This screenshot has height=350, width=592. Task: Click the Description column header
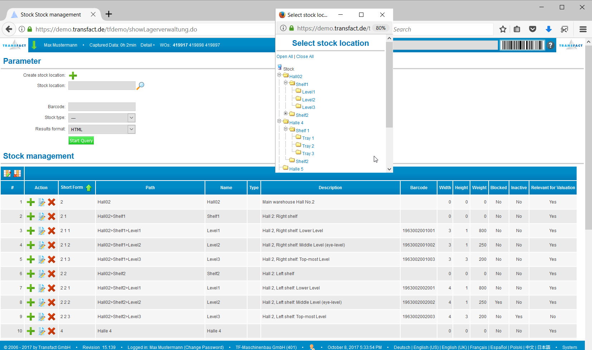click(330, 188)
